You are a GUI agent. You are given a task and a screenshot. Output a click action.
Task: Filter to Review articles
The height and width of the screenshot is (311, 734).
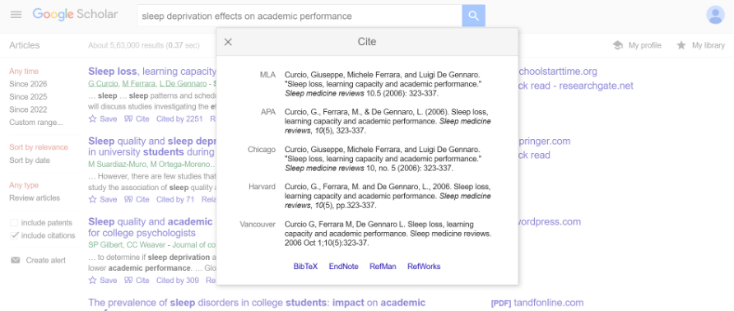pos(35,198)
